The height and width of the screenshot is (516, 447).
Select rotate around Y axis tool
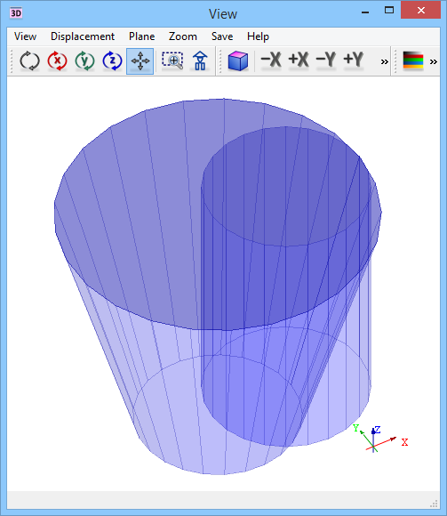point(84,60)
